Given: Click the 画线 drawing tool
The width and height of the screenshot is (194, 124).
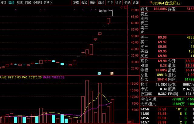Looking at the screenshot, I should click(x=102, y=2).
